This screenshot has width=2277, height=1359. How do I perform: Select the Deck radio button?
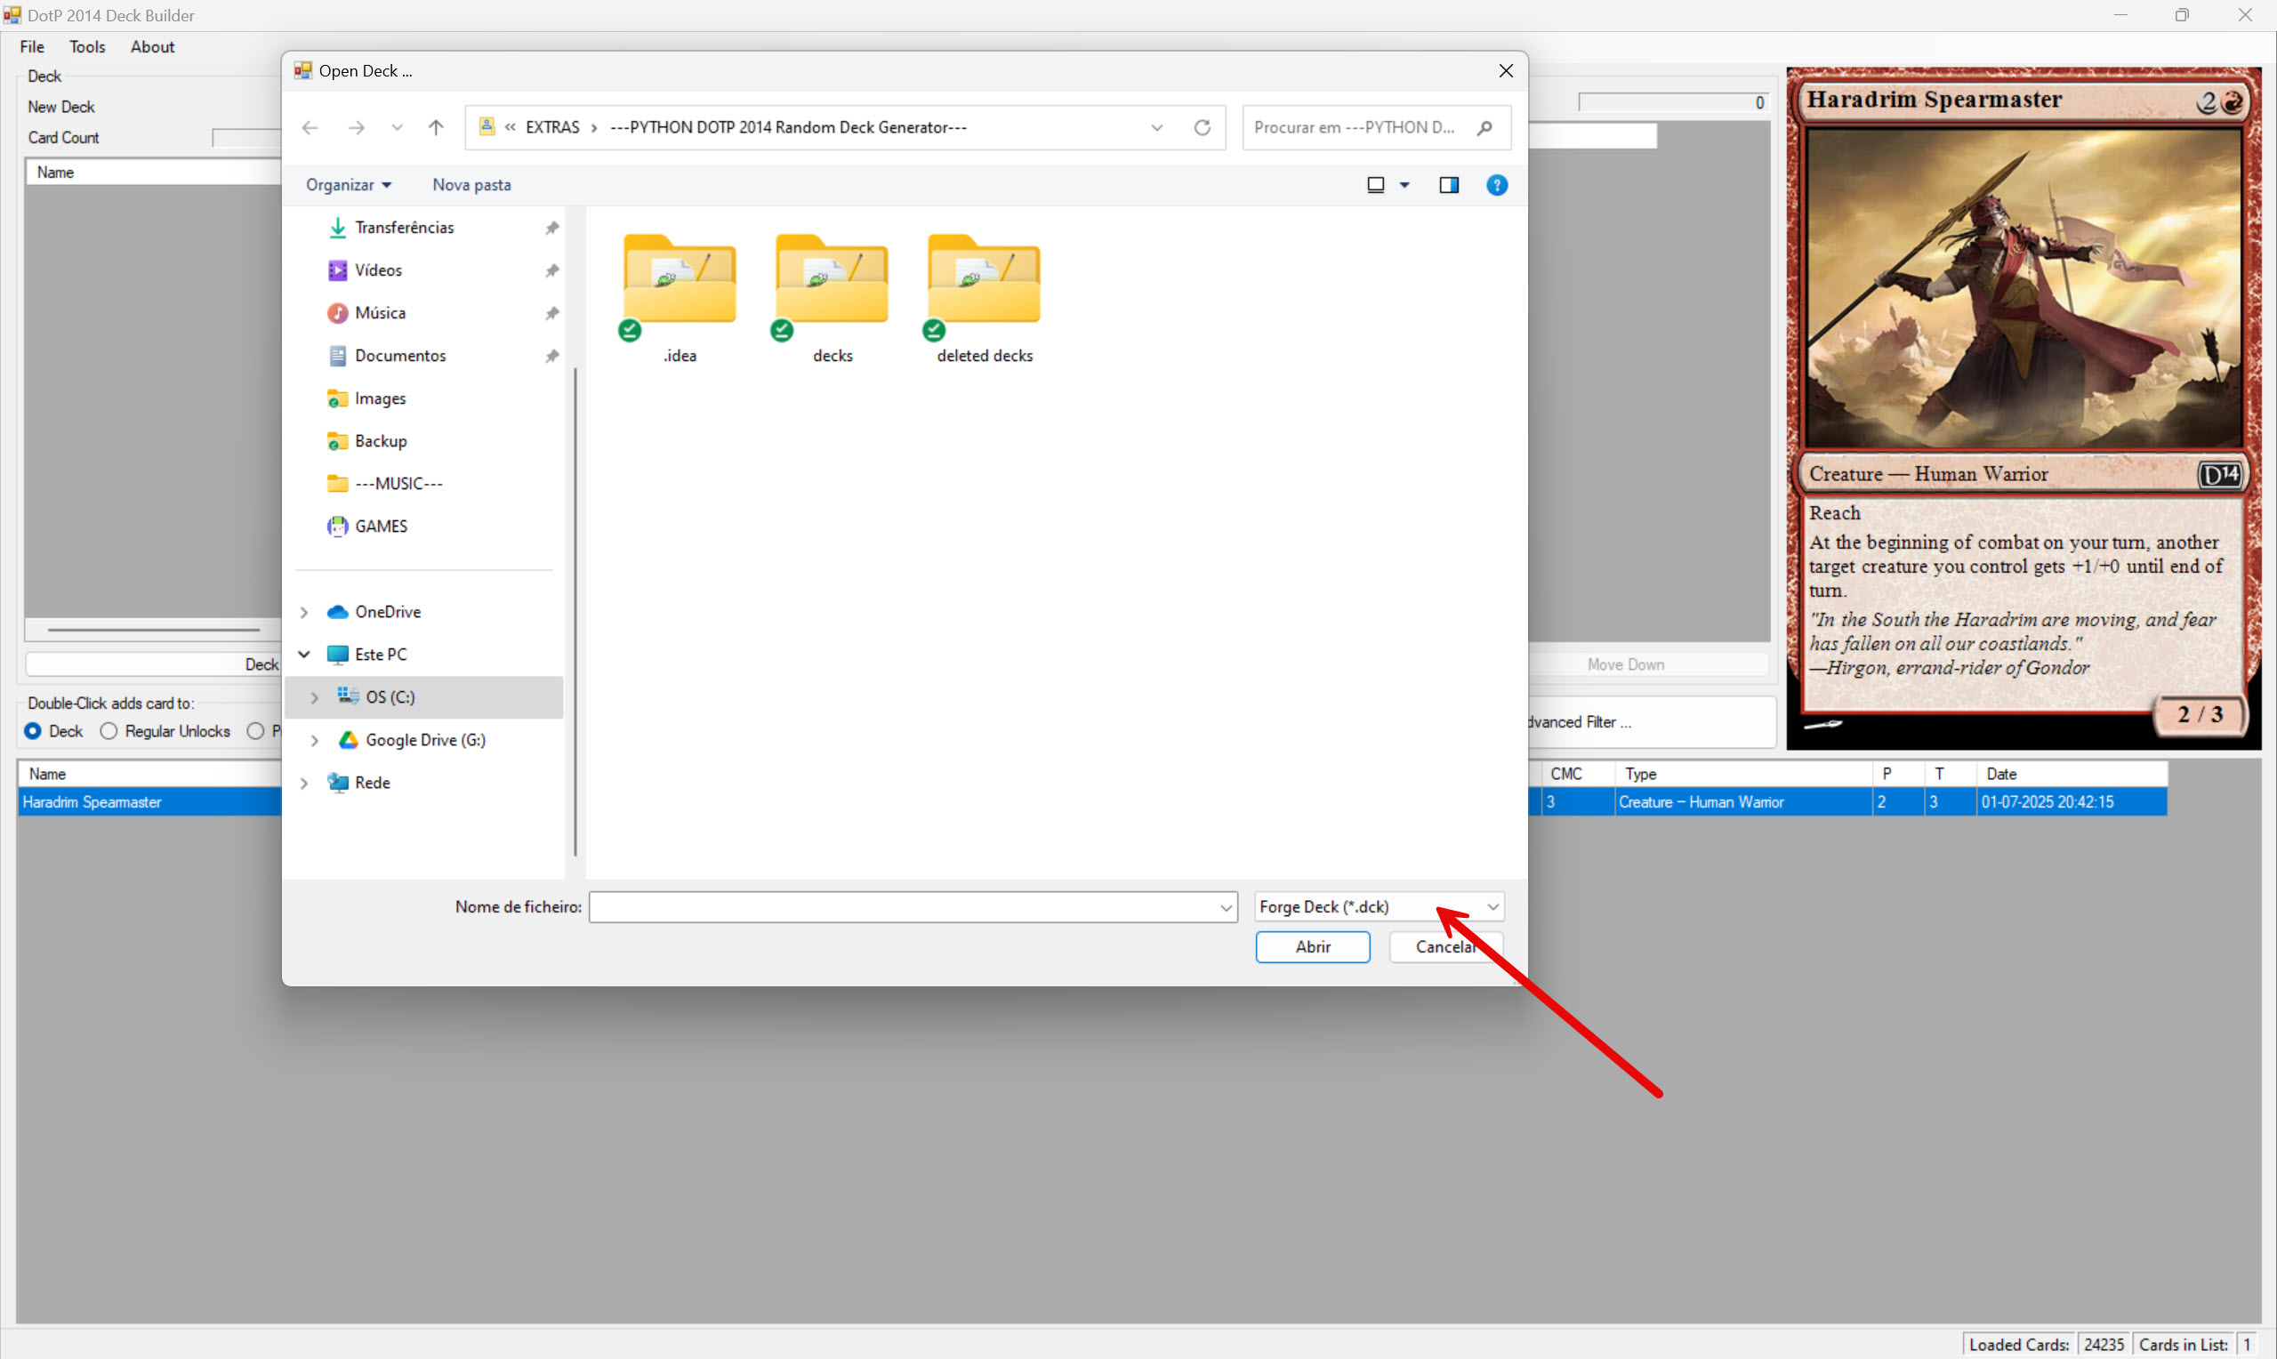point(33,731)
